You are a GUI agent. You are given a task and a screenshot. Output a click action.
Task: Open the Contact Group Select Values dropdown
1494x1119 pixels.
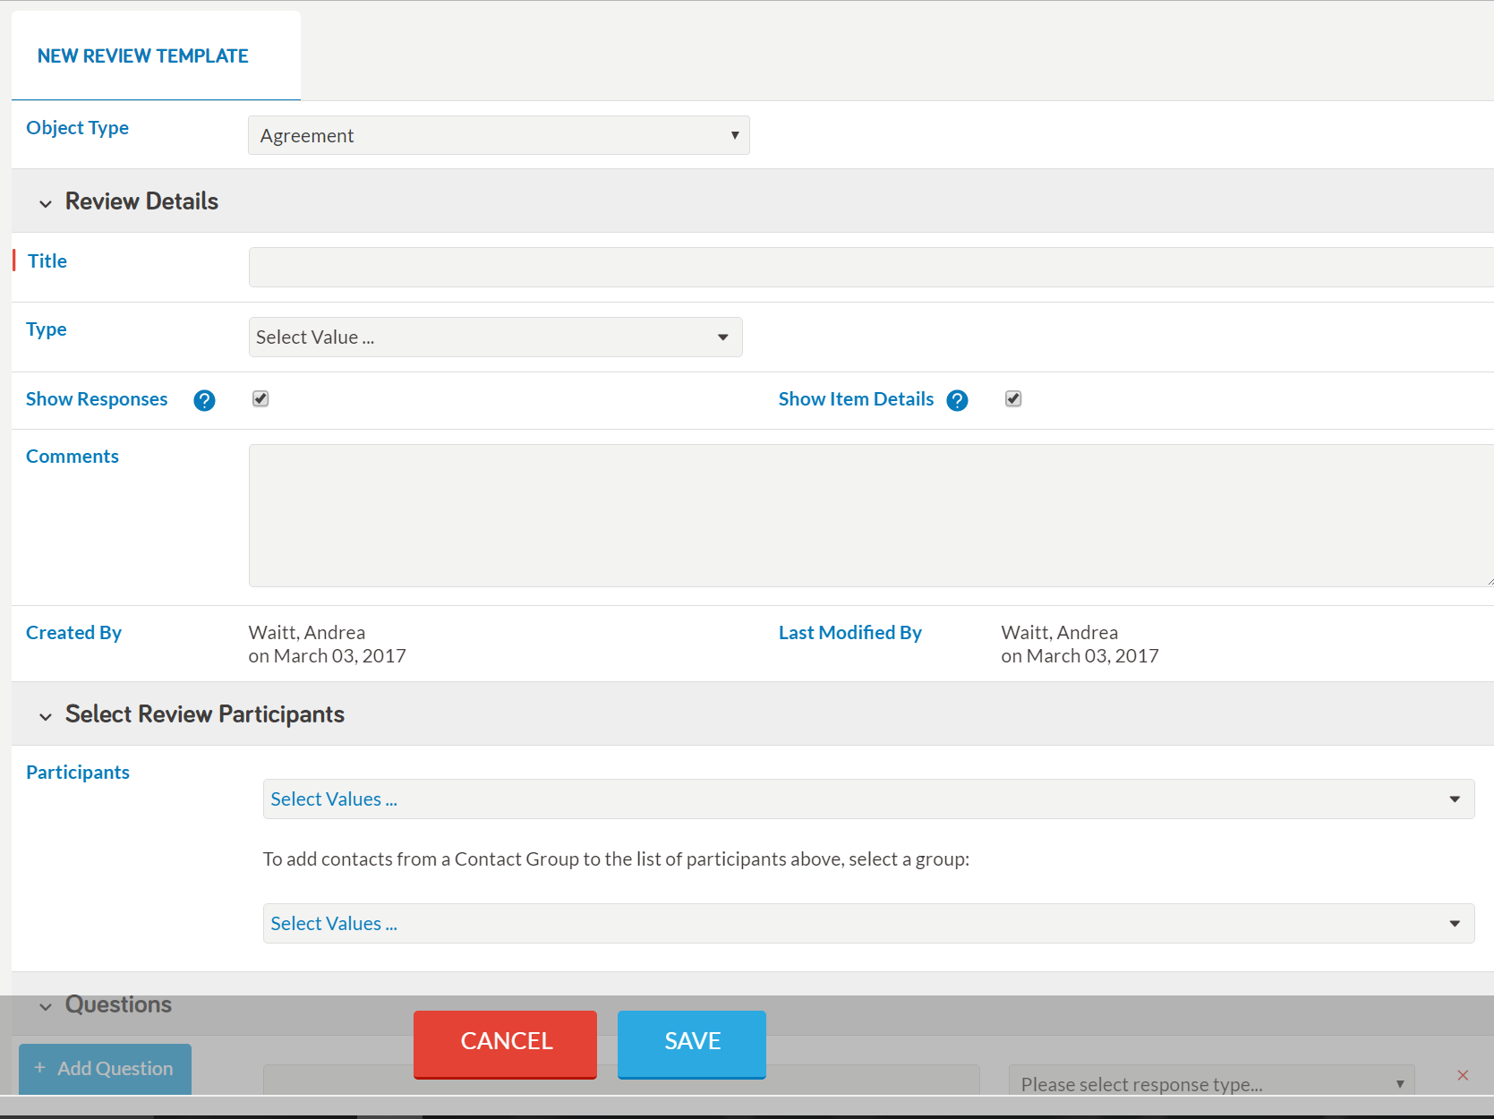click(x=868, y=923)
